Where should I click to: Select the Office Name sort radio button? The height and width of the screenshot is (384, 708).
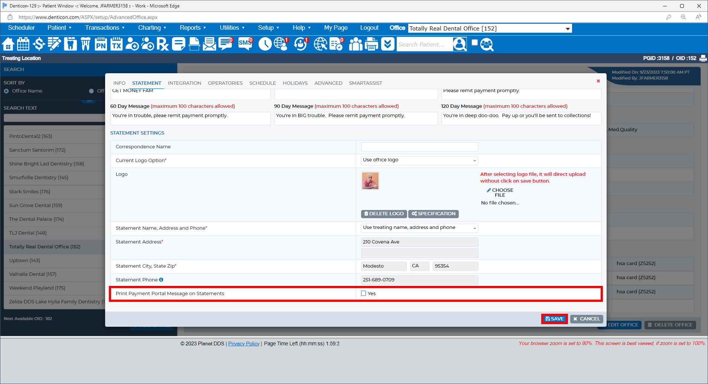6,91
